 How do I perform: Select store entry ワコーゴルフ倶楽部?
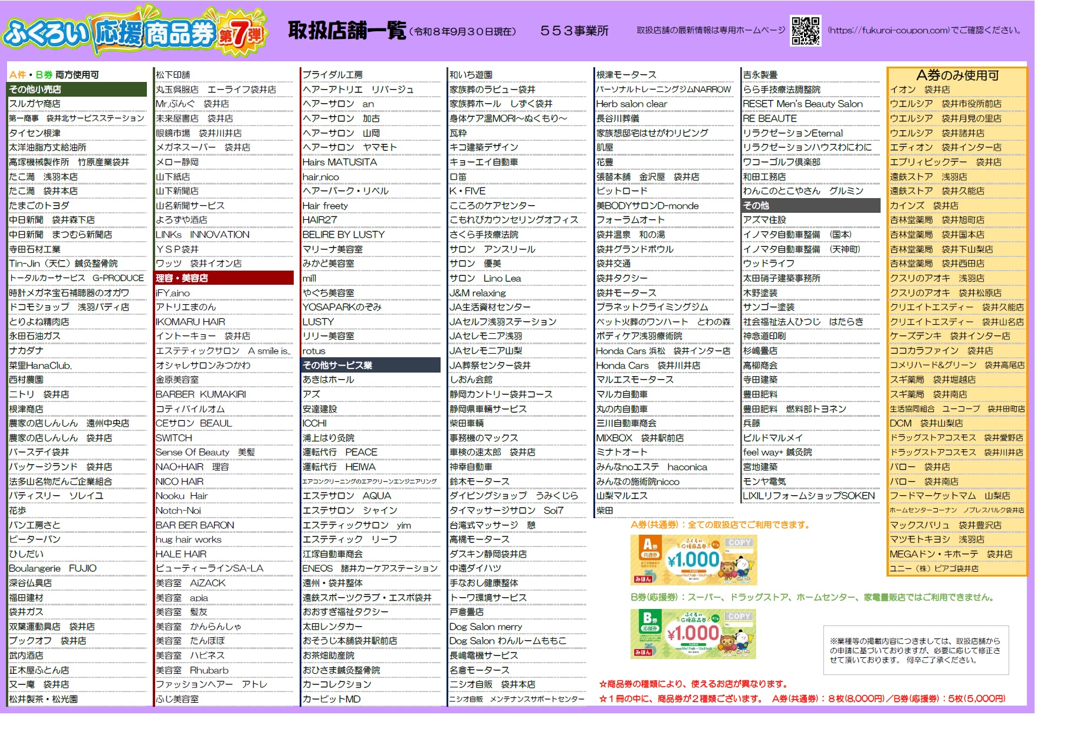[782, 162]
